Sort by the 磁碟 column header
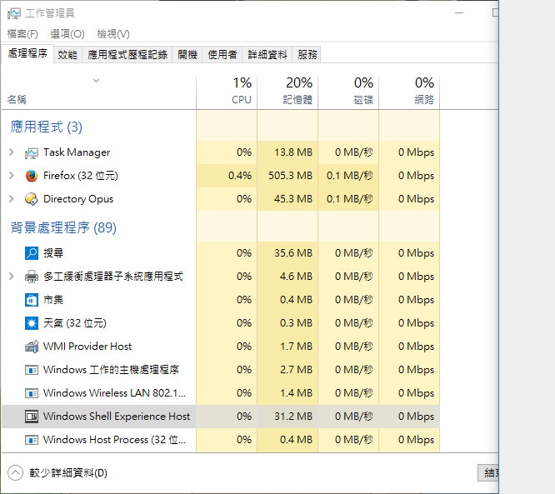 (x=348, y=92)
